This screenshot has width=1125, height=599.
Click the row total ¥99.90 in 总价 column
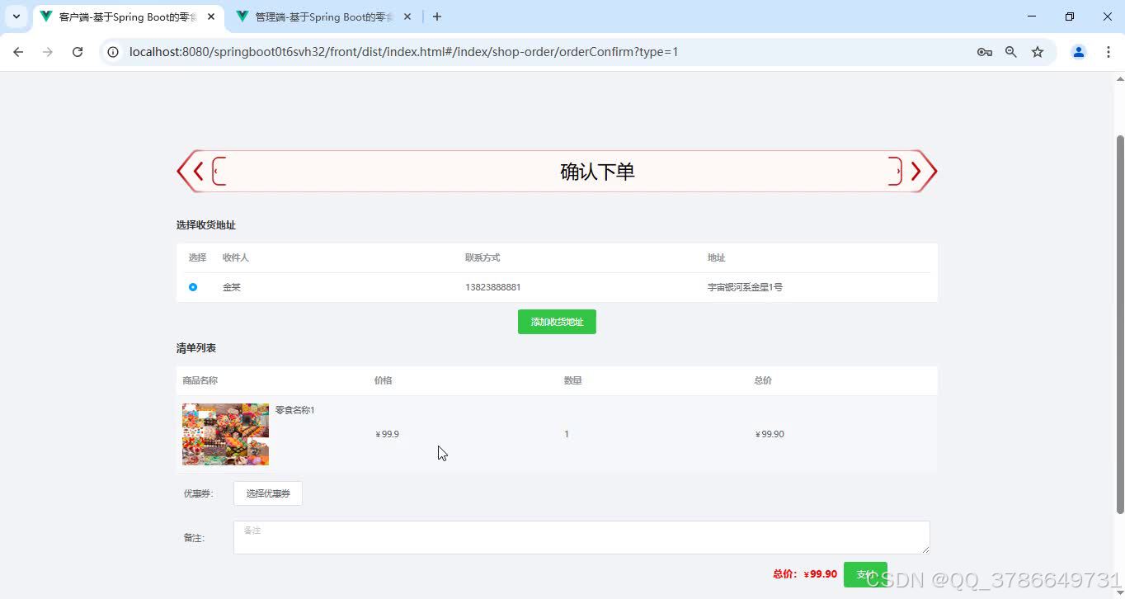click(770, 434)
